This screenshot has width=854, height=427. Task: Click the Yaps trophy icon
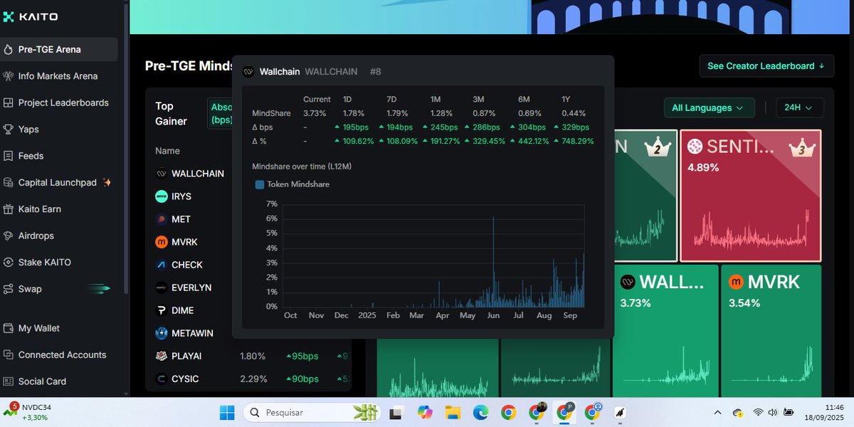click(x=9, y=130)
